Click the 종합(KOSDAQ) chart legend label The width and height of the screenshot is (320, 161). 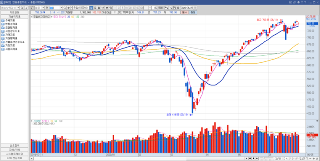click(x=41, y=17)
